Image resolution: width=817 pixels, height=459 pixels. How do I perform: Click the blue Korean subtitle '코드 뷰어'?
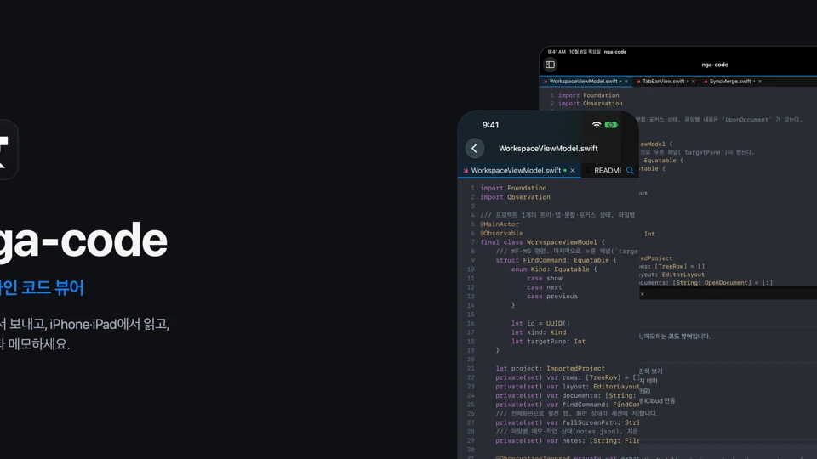pyautogui.click(x=52, y=287)
